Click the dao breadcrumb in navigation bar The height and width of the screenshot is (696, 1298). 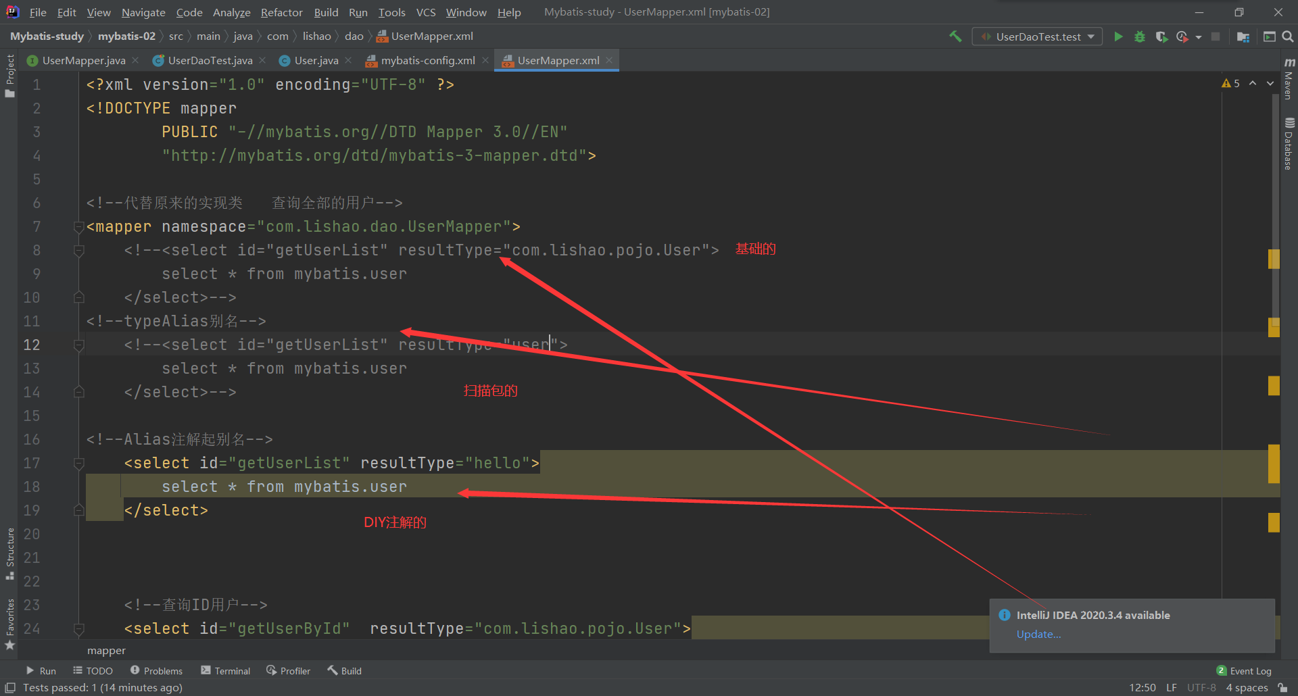point(354,36)
